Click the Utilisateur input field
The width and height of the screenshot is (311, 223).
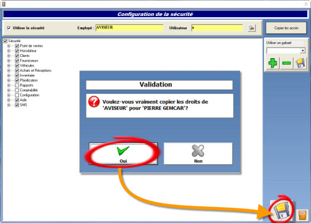pyautogui.click(x=217, y=28)
